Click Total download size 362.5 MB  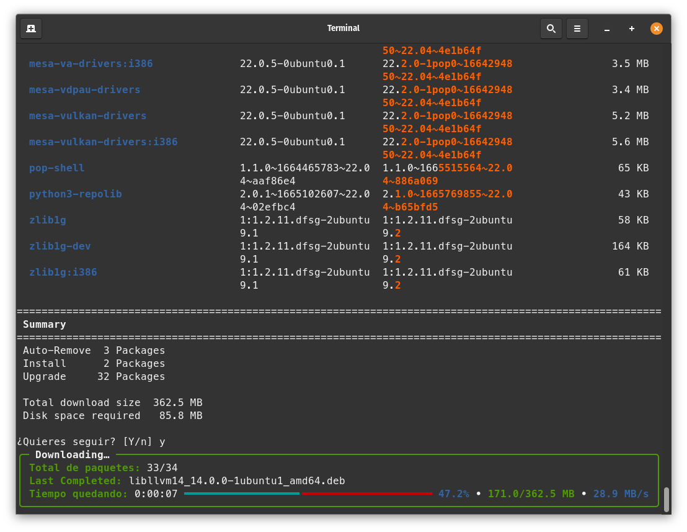113,403
